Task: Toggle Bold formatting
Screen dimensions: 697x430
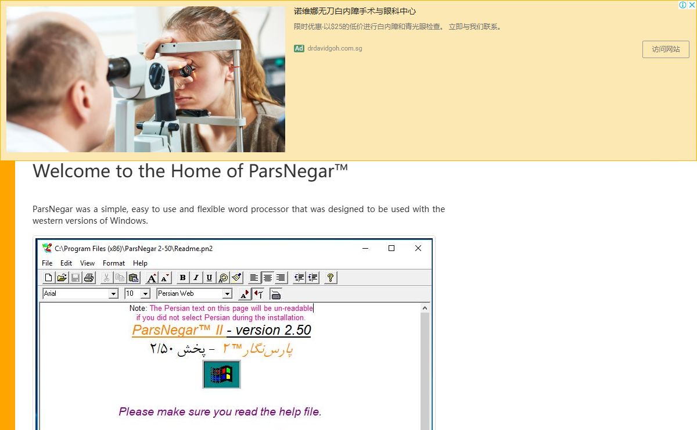Action: (183, 278)
